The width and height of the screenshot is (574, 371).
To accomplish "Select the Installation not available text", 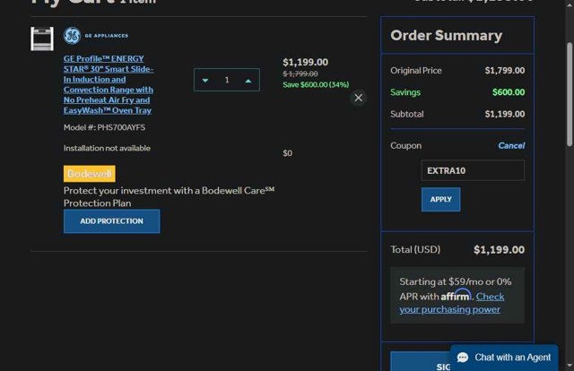I will point(107,148).
